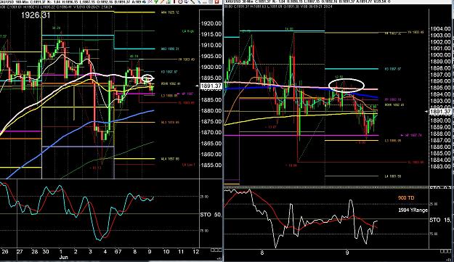Viewport: 454px width, 262px height.
Task: Click IO 1897.87 label on left chart
Action: pos(169,72)
